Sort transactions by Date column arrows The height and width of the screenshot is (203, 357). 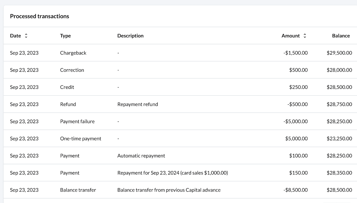click(26, 36)
